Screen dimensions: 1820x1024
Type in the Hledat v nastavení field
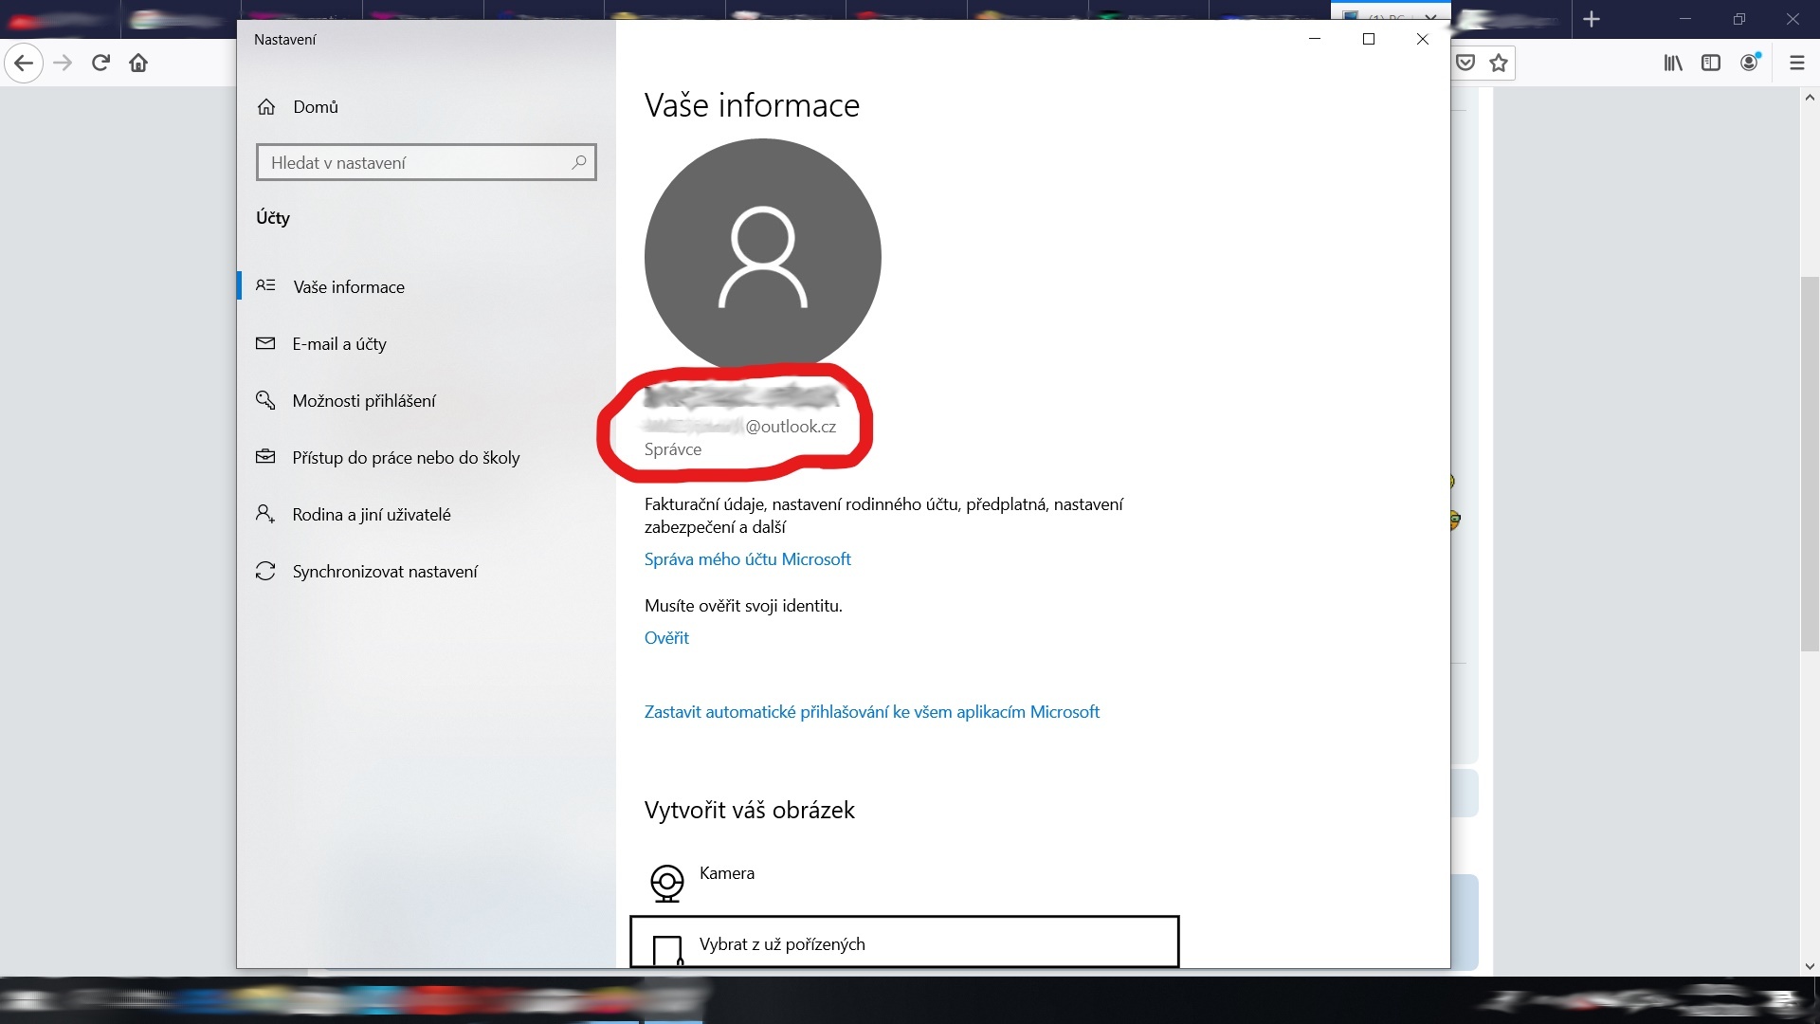[x=417, y=163]
